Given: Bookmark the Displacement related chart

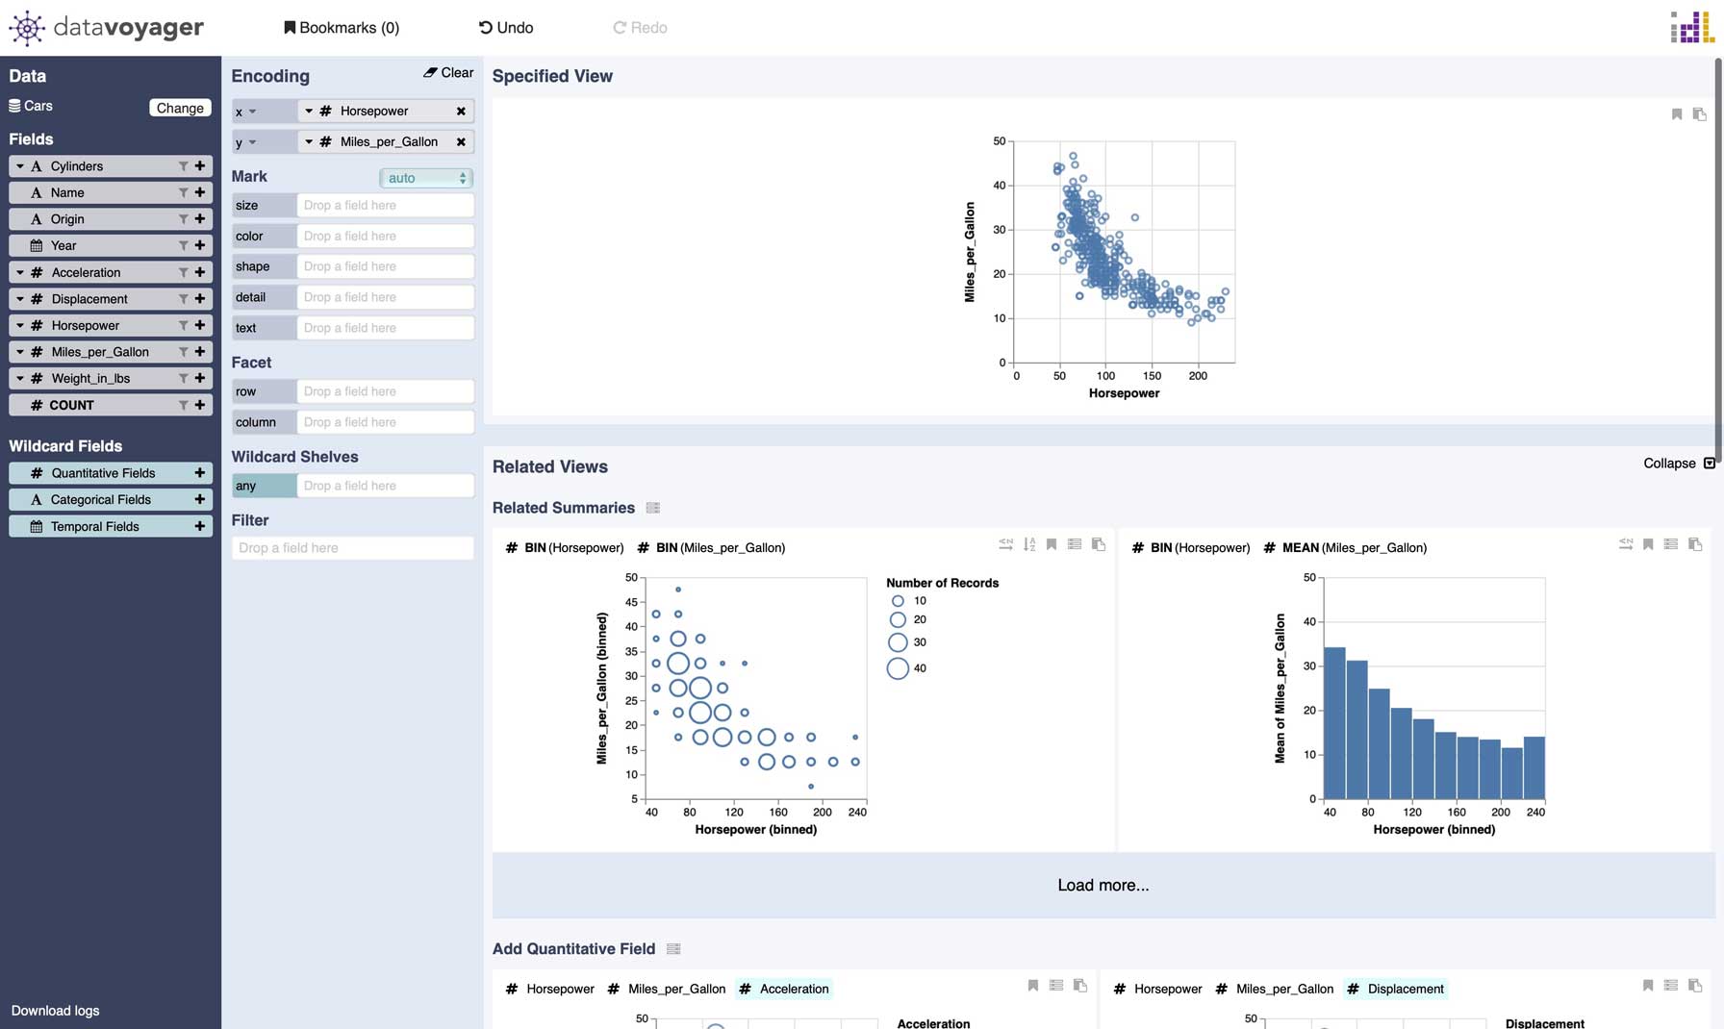Looking at the screenshot, I should pyautogui.click(x=1648, y=986).
